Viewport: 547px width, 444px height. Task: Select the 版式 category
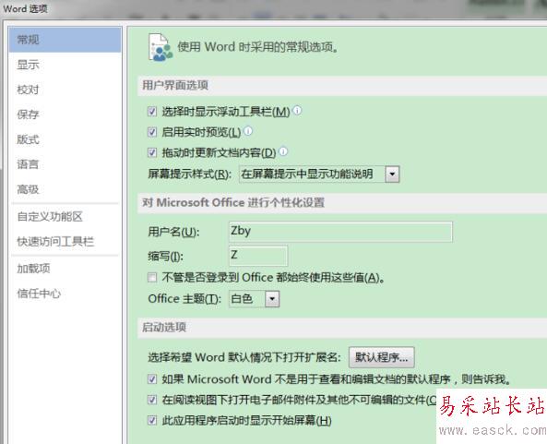(x=65, y=139)
